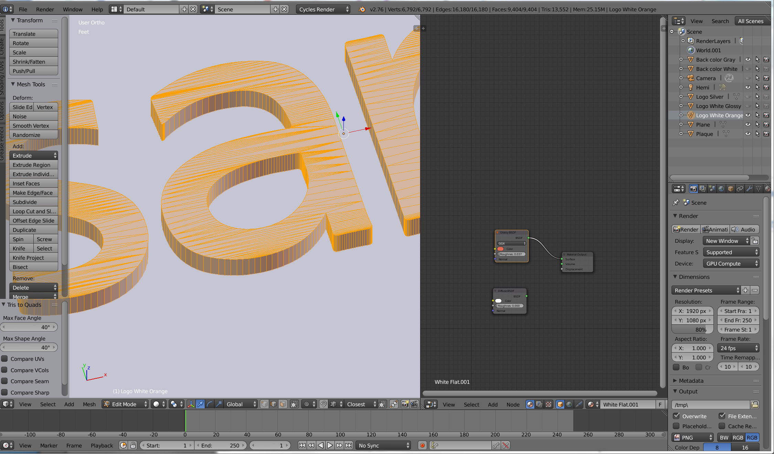774x454 pixels.
Task: Select the rotate manipulator arc icon
Action: (x=209, y=404)
